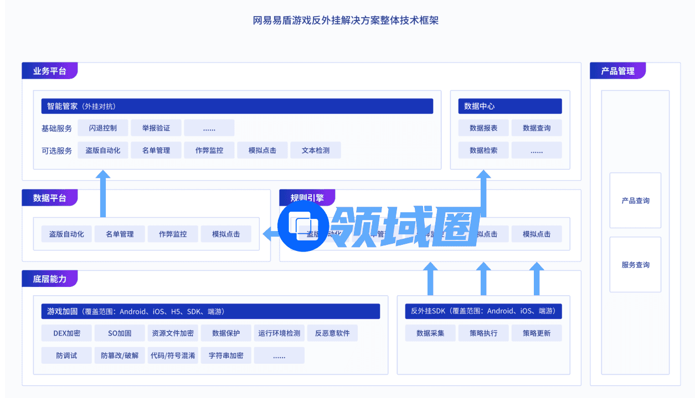Image resolution: width=695 pixels, height=398 pixels.
Task: Open the 产品管理 section tab
Action: (x=617, y=71)
